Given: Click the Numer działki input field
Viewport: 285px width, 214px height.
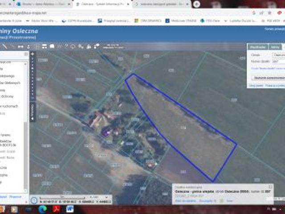Looking at the screenshot, I should click(x=278, y=61).
